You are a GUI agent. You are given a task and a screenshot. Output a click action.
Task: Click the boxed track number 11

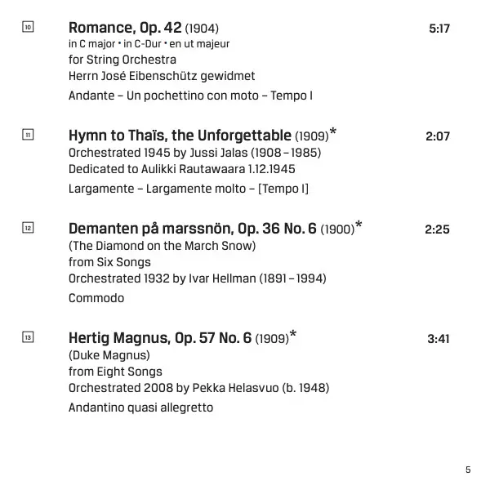(x=28, y=135)
